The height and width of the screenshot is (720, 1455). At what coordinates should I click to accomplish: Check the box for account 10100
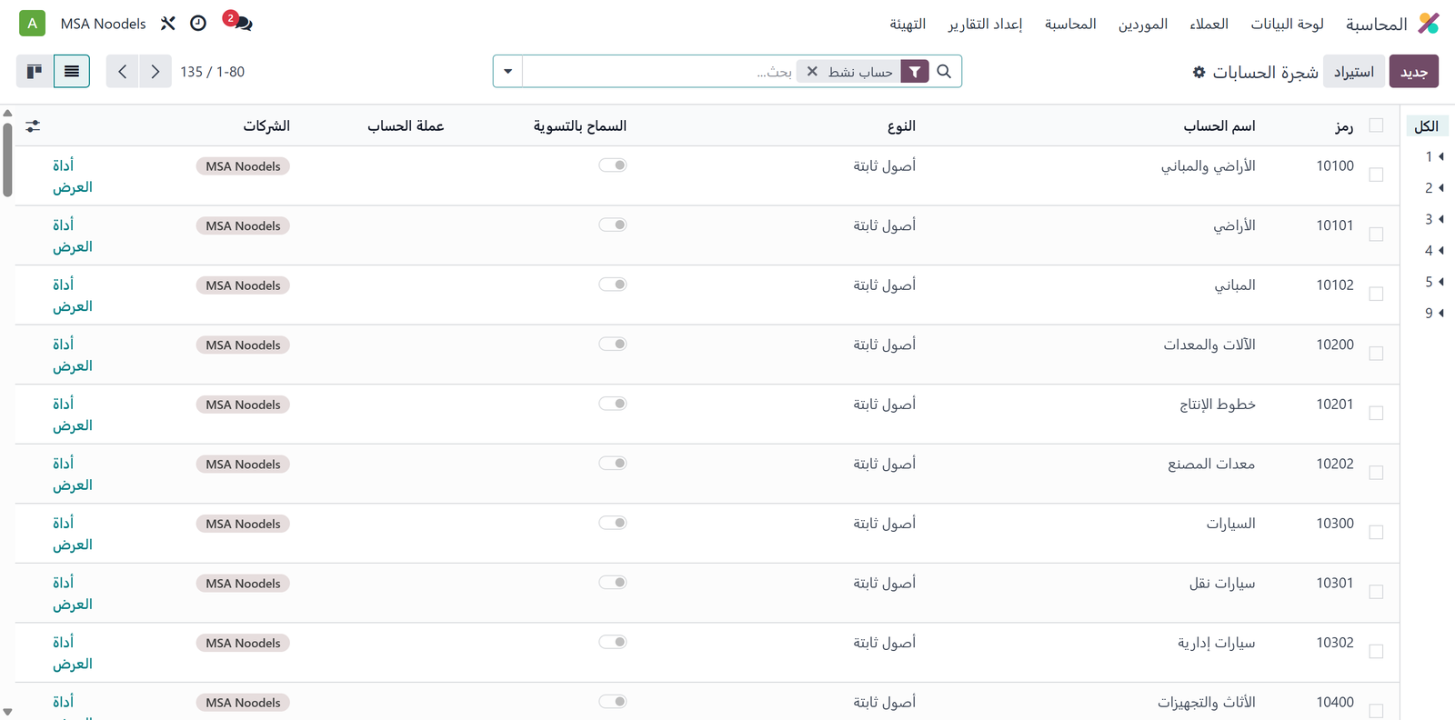coord(1376,175)
